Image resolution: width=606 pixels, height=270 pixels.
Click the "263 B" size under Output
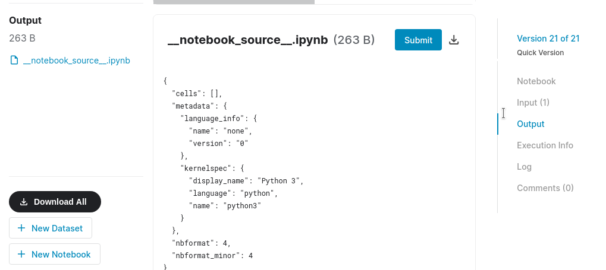[x=22, y=38]
